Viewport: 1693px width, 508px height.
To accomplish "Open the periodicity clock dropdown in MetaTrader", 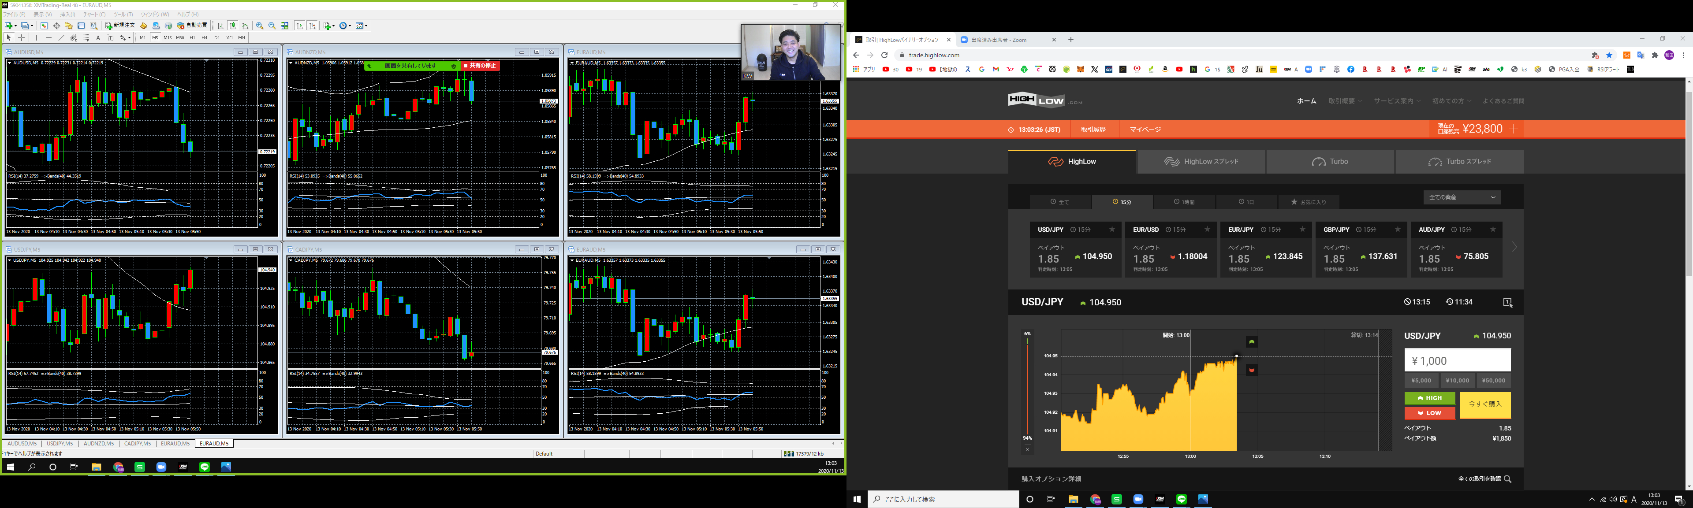I will (345, 26).
